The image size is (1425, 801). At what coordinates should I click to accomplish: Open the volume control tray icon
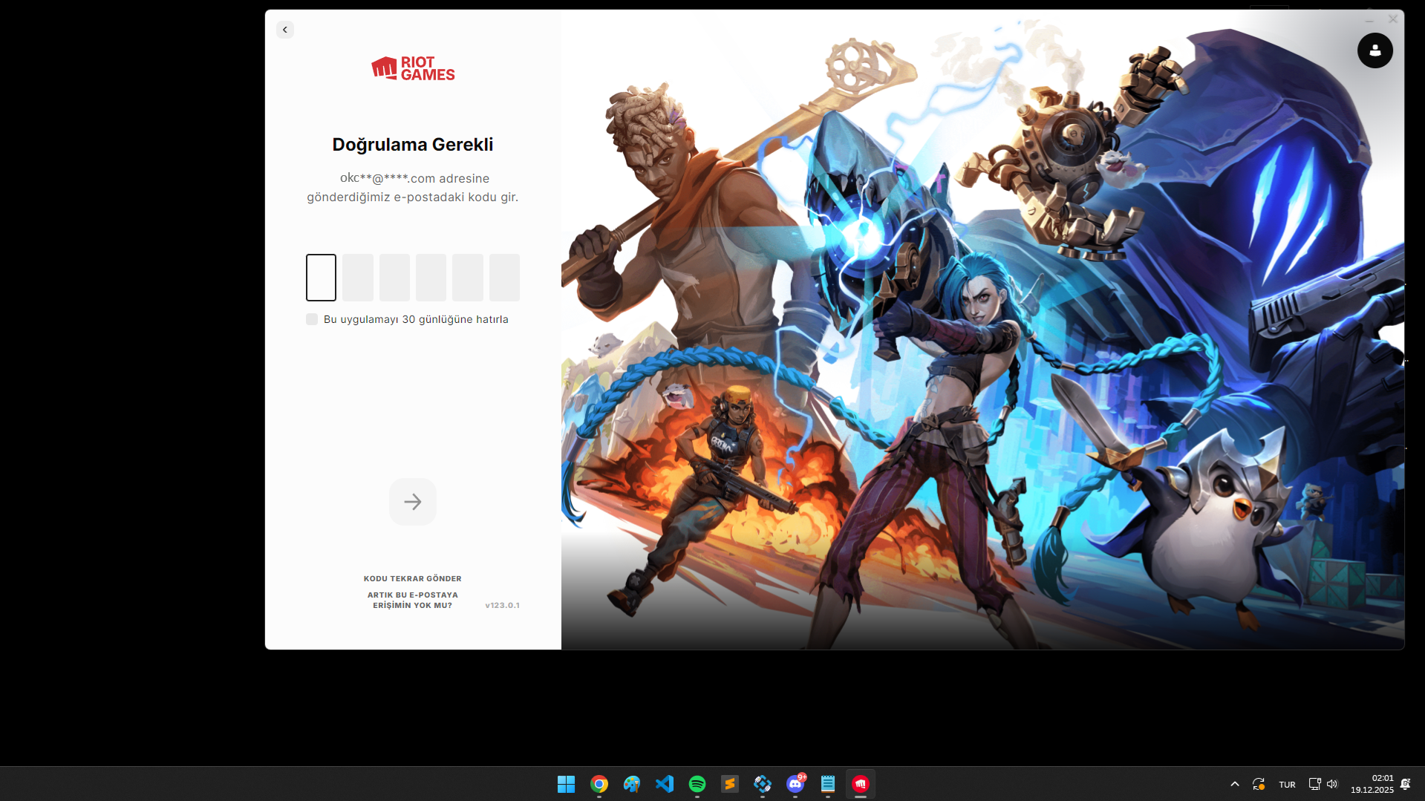coord(1332,784)
